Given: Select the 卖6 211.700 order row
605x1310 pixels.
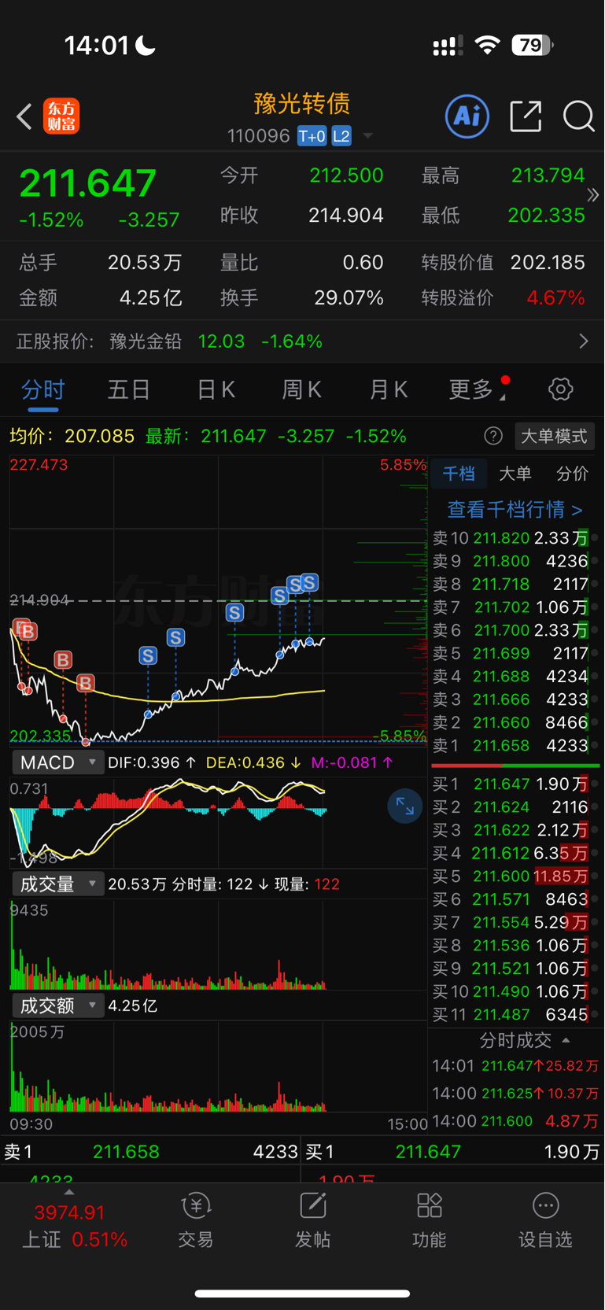Looking at the screenshot, I should (515, 630).
